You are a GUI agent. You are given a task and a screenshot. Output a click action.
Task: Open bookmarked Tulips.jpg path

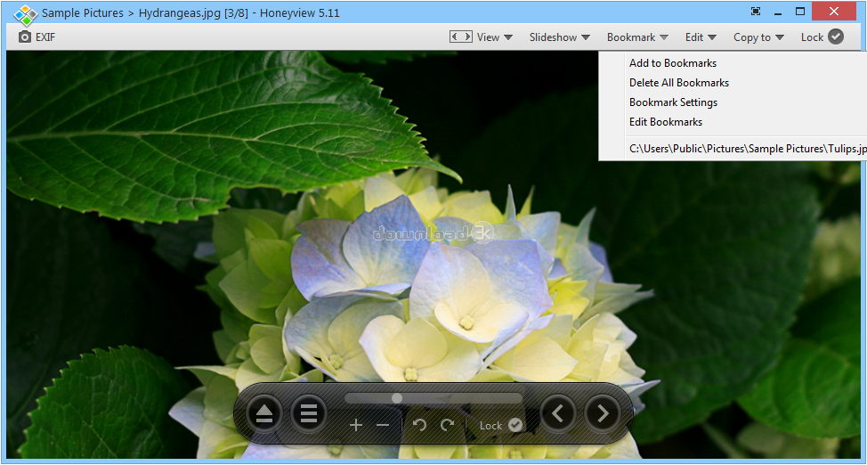(748, 149)
